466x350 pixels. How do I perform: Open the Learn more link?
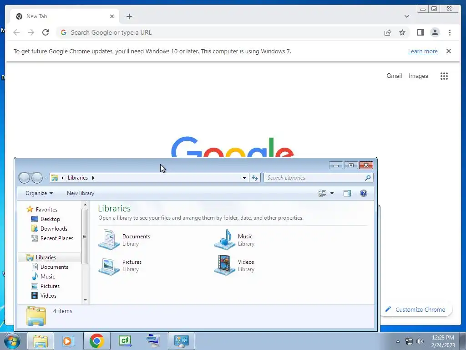pos(423,51)
